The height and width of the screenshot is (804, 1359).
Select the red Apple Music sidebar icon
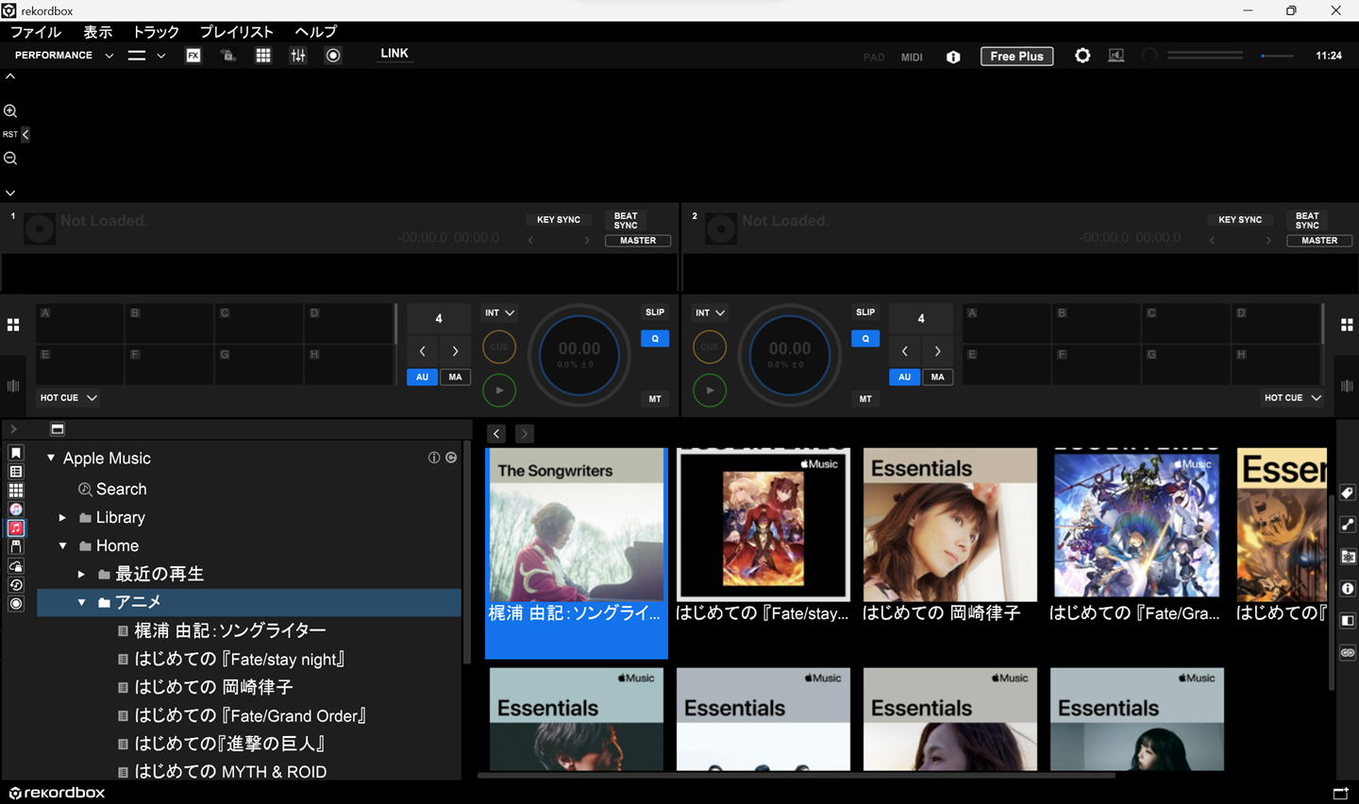[16, 528]
